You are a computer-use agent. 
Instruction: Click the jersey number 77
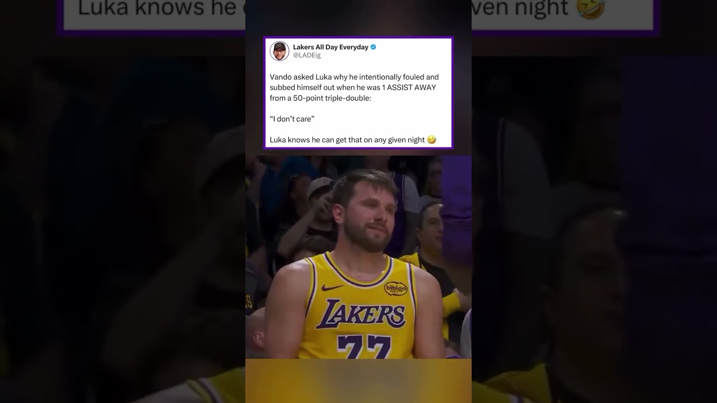364,347
